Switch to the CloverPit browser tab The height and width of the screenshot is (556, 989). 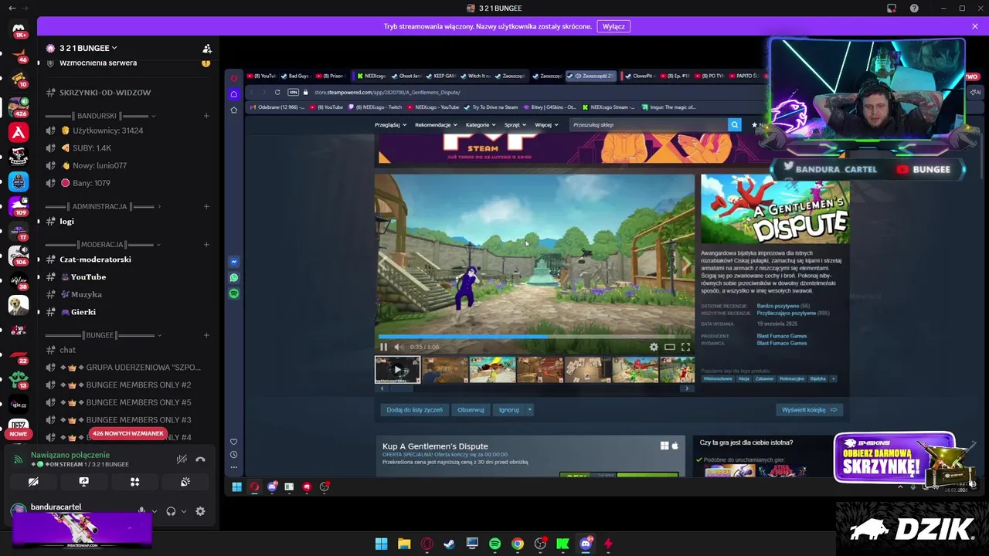pyautogui.click(x=642, y=76)
